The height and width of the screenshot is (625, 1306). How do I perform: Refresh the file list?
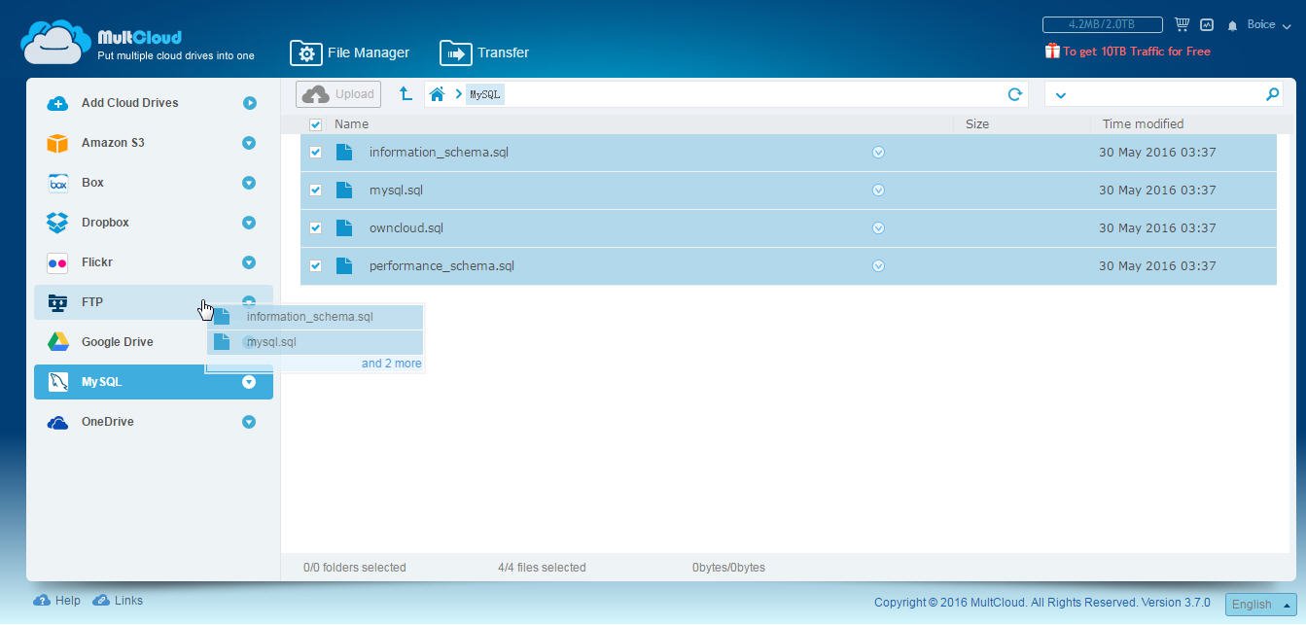coord(1014,94)
